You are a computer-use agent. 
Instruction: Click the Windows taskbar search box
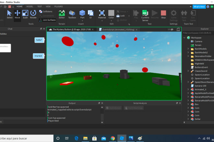27,138
